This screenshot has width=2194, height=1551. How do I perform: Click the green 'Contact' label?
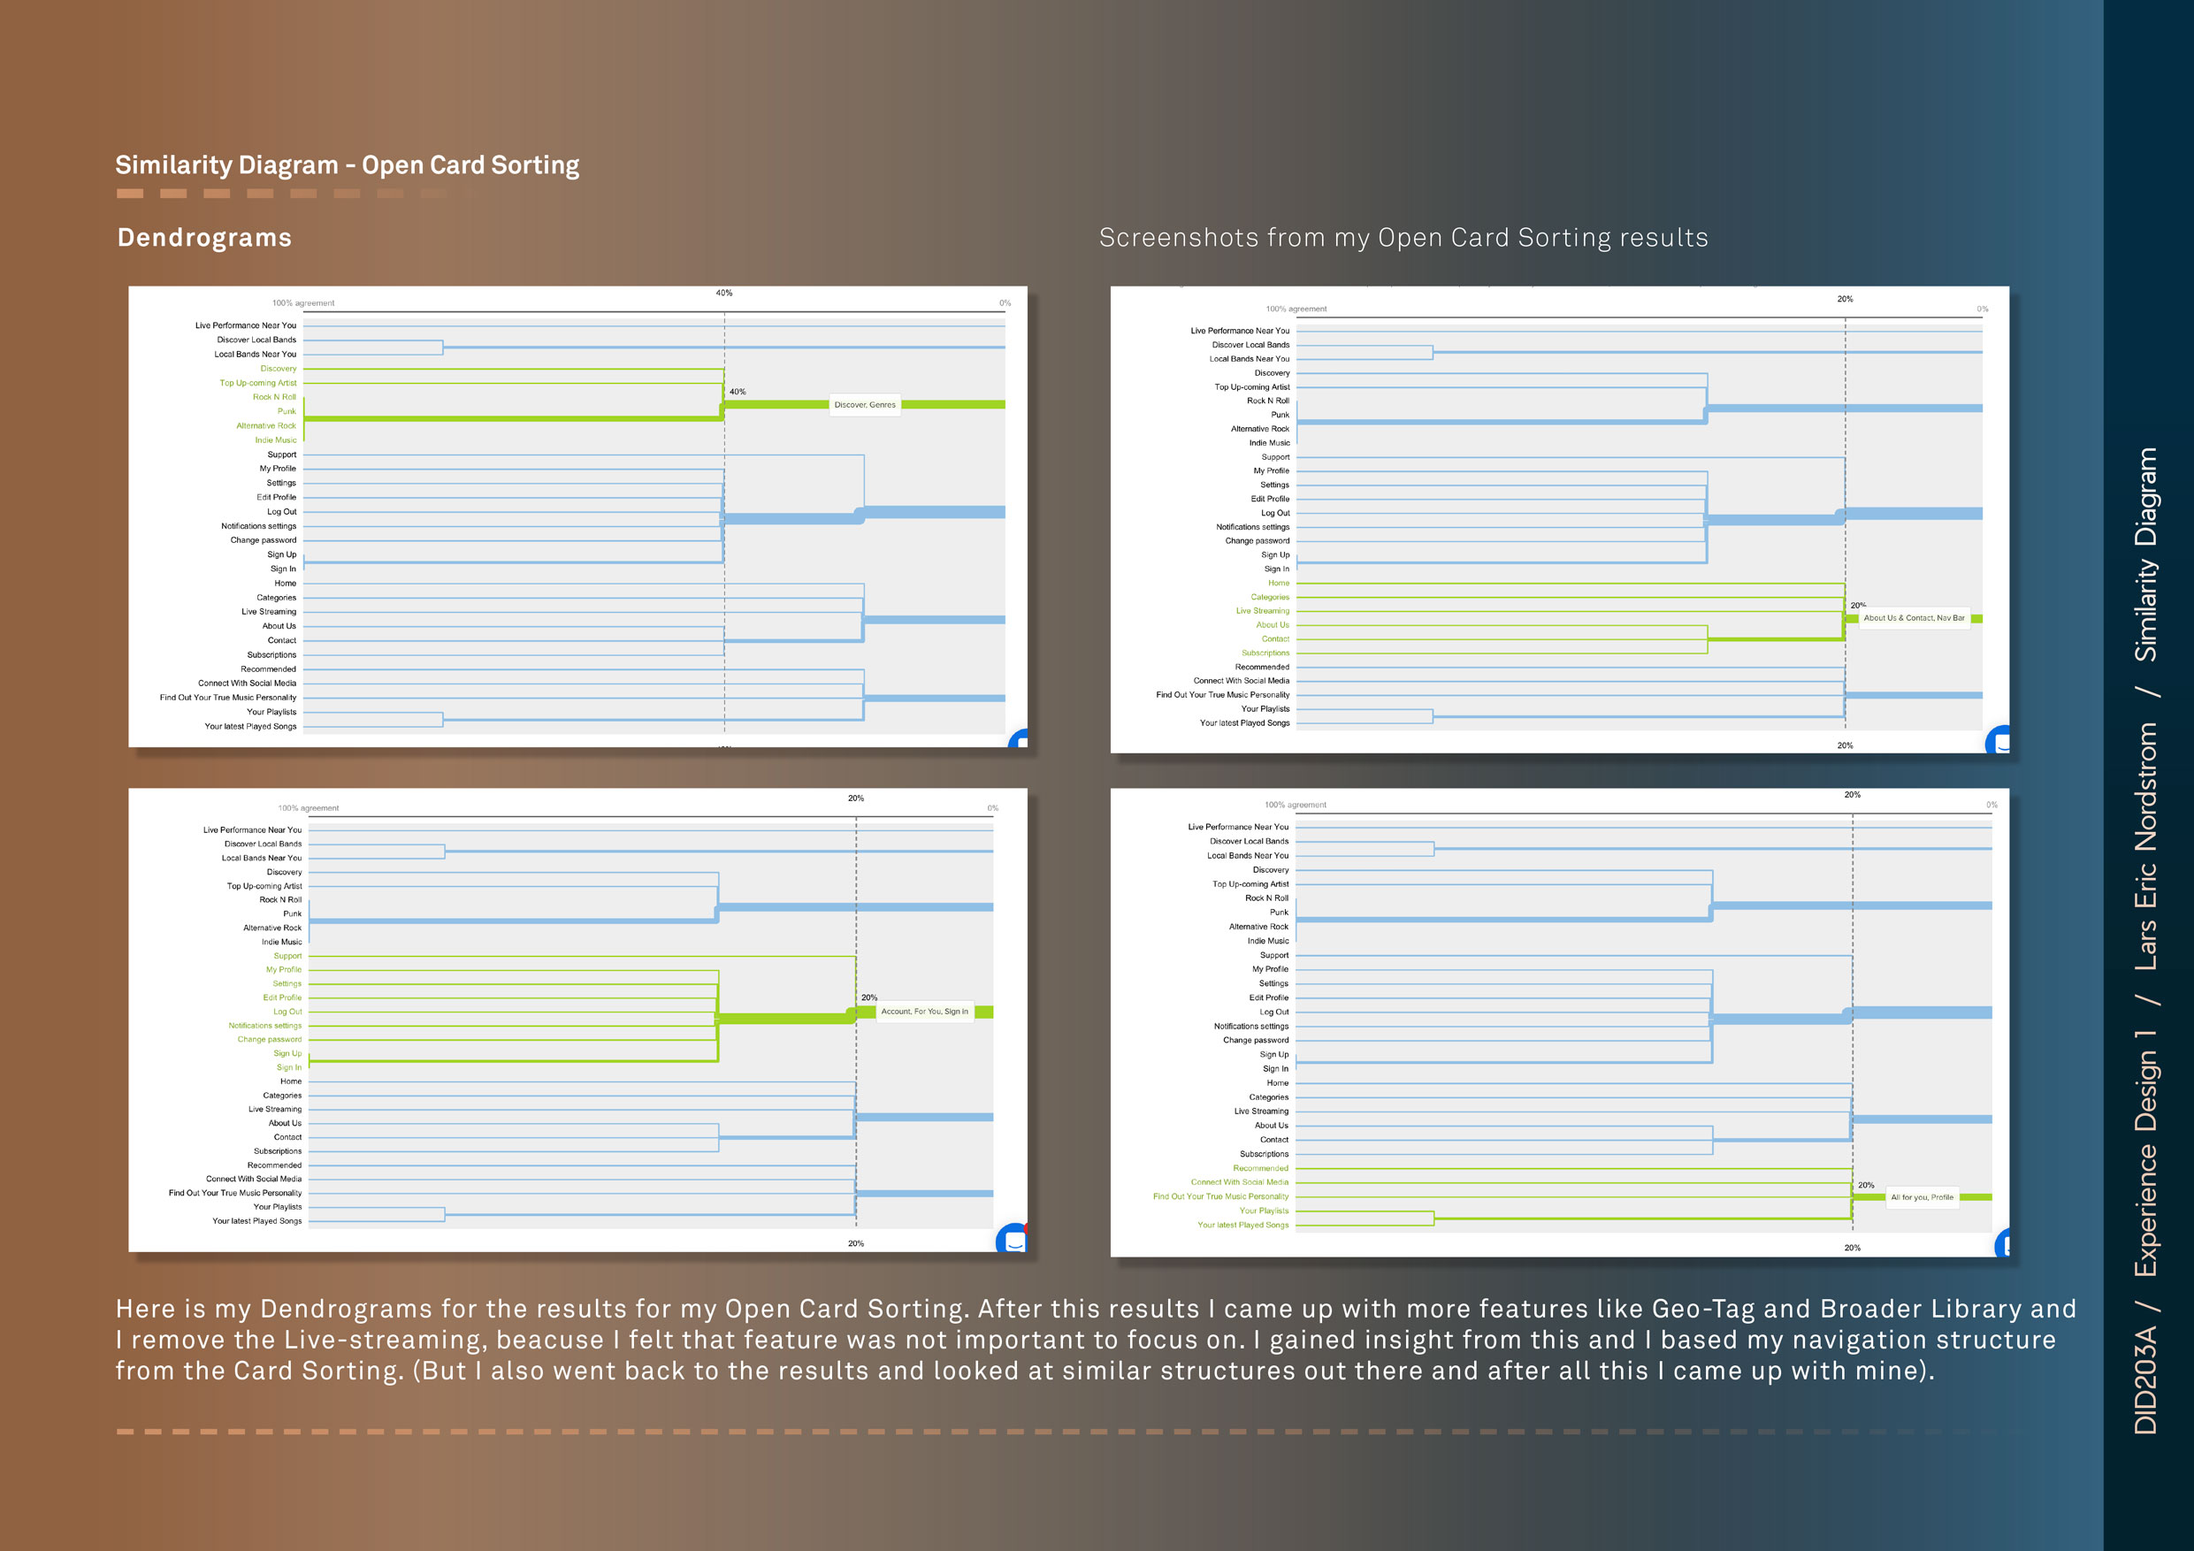tap(1276, 639)
